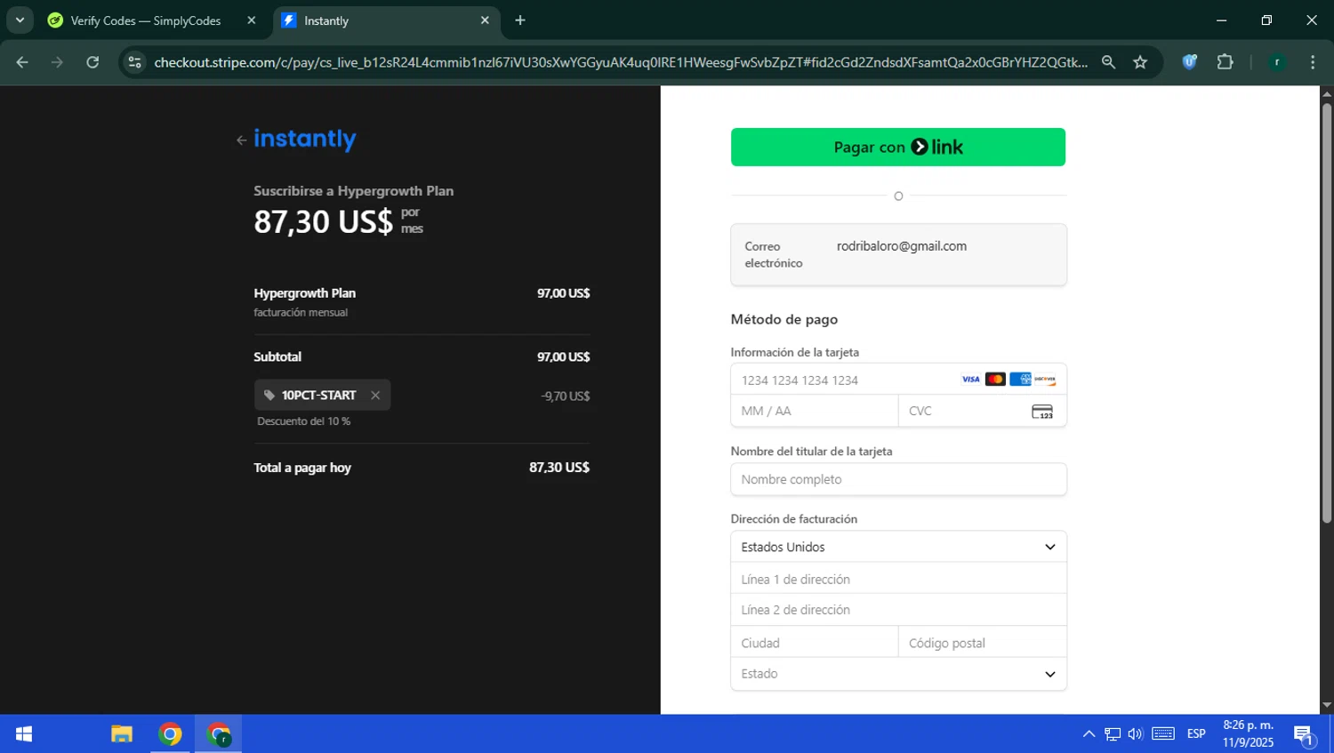
Task: Go forward in browser history
Action: coord(57,62)
